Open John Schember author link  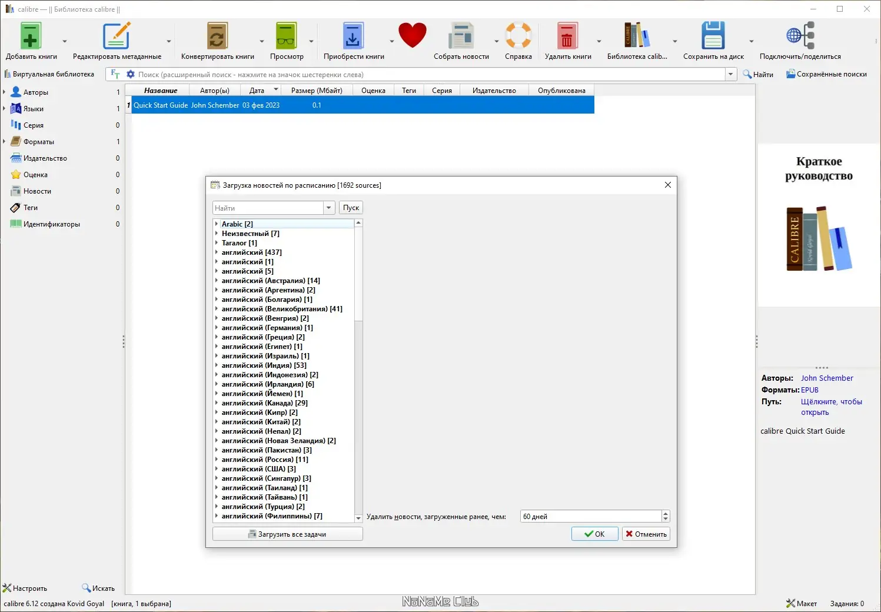click(x=827, y=378)
